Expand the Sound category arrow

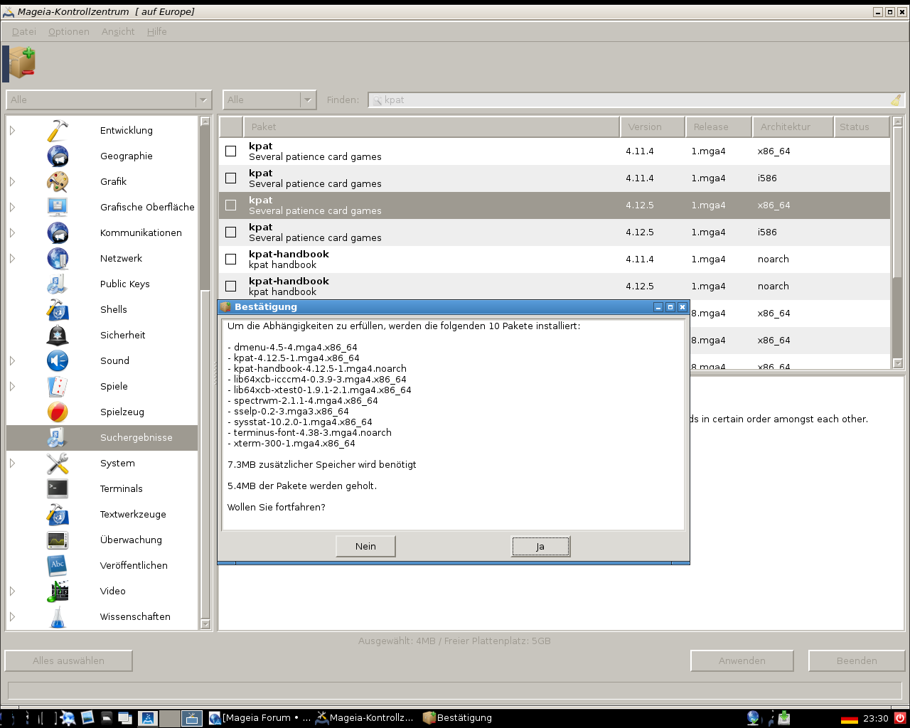pos(12,361)
